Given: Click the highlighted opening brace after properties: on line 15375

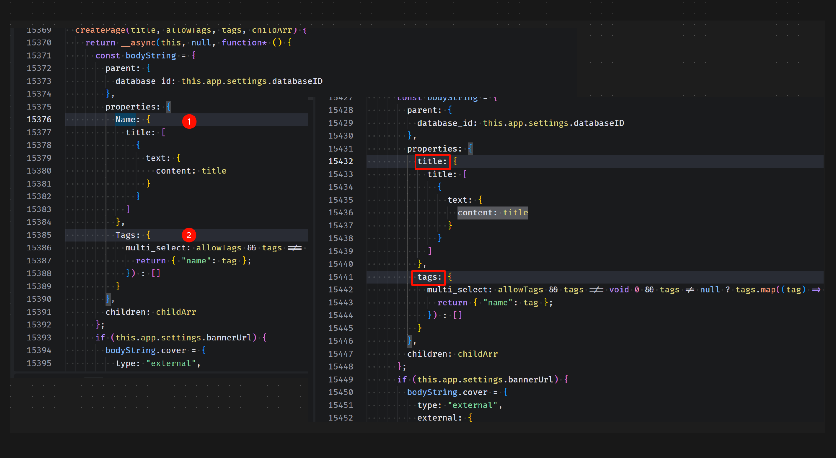Looking at the screenshot, I should [168, 107].
